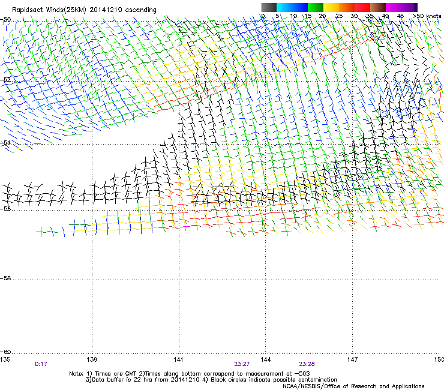Click the plot title 'Rapidscat Winds(25KM) 20141210 ascending'

tap(84, 10)
